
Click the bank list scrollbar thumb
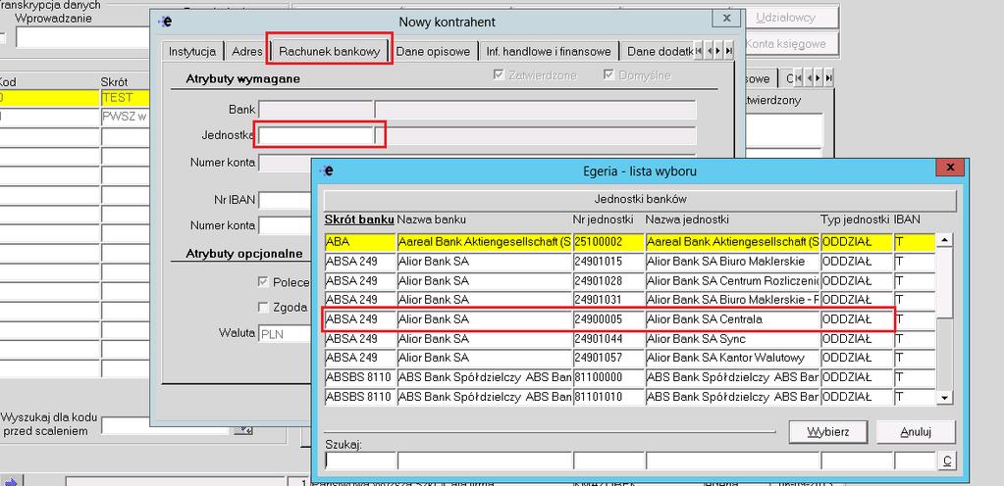[x=945, y=281]
